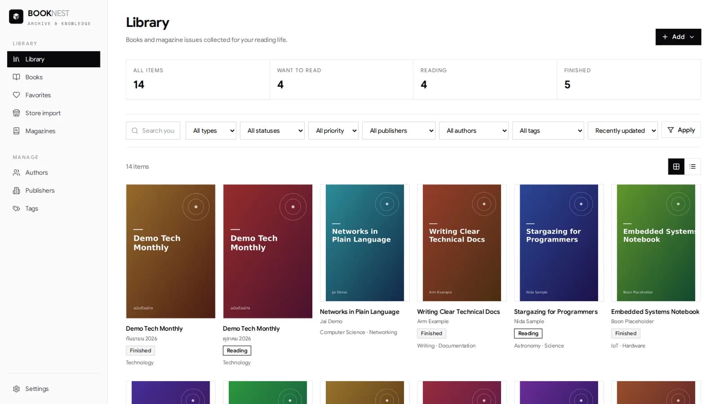The image size is (719, 404).
Task: Click the plus icon on Add button
Action: tap(665, 37)
